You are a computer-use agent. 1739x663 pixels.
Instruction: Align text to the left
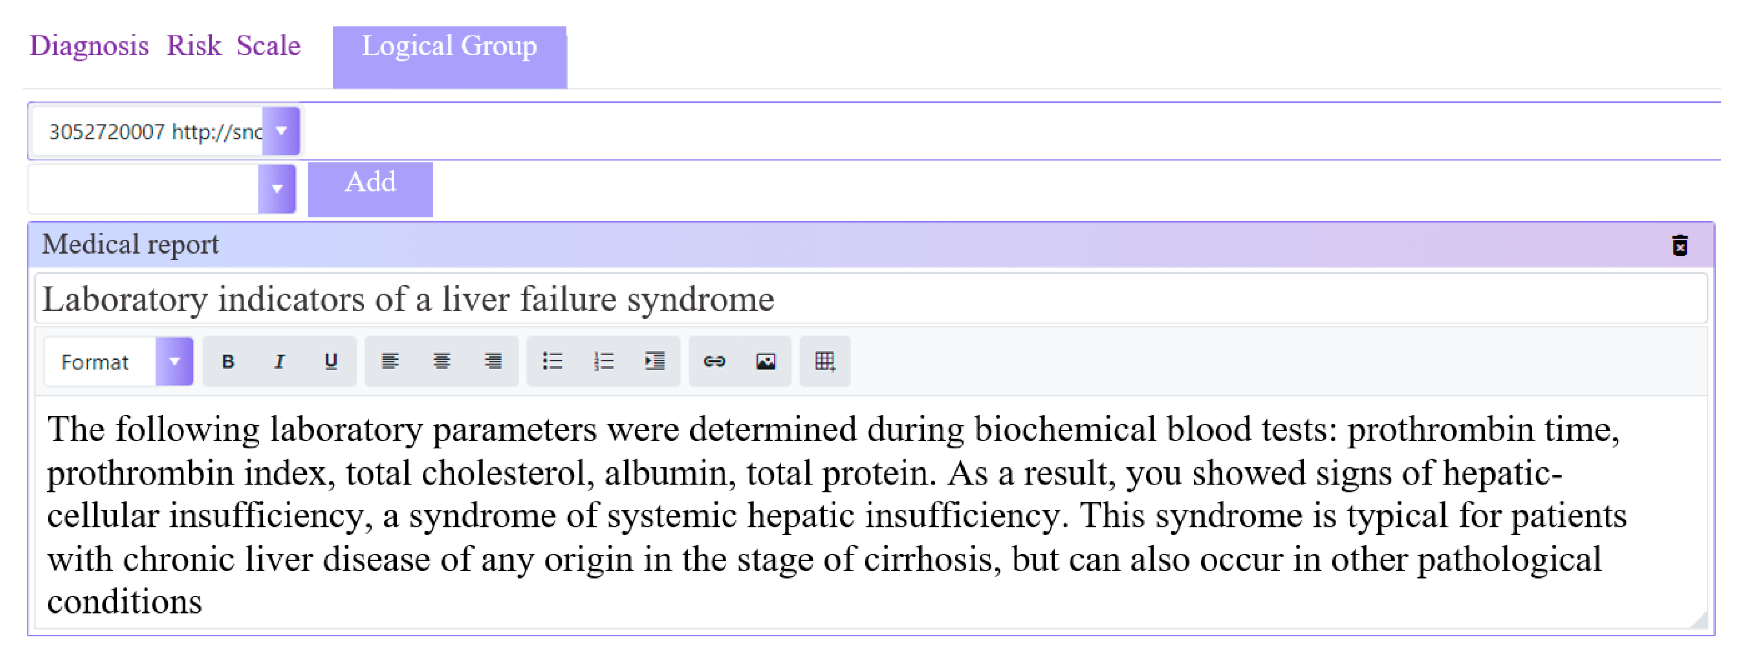pyautogui.click(x=390, y=362)
